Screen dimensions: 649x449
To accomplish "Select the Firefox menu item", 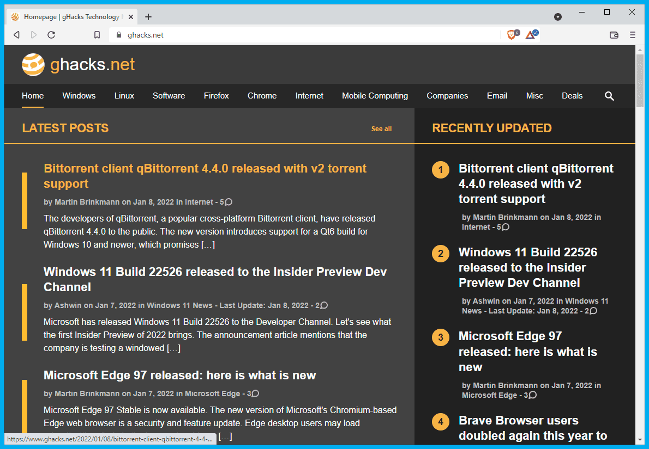I will point(217,96).
